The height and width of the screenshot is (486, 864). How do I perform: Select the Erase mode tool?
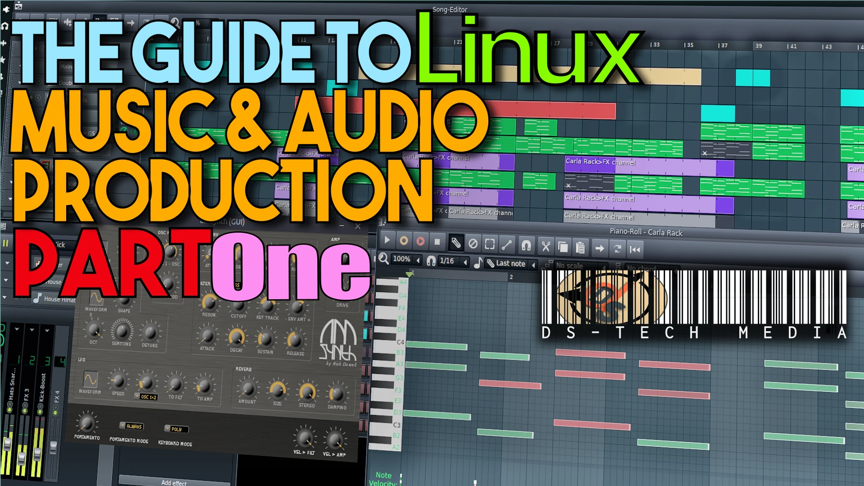tap(473, 244)
